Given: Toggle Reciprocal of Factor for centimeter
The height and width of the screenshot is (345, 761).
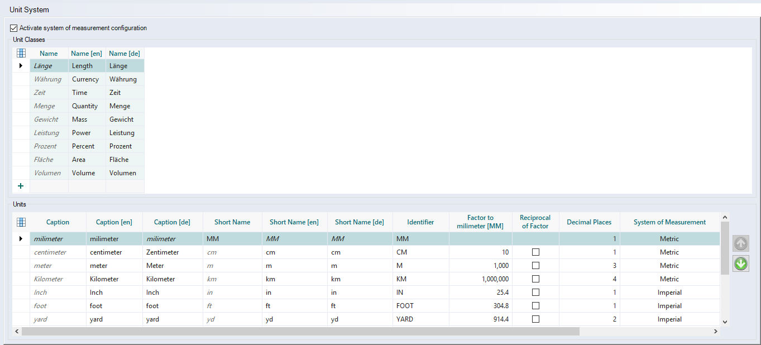Looking at the screenshot, I should pos(535,252).
